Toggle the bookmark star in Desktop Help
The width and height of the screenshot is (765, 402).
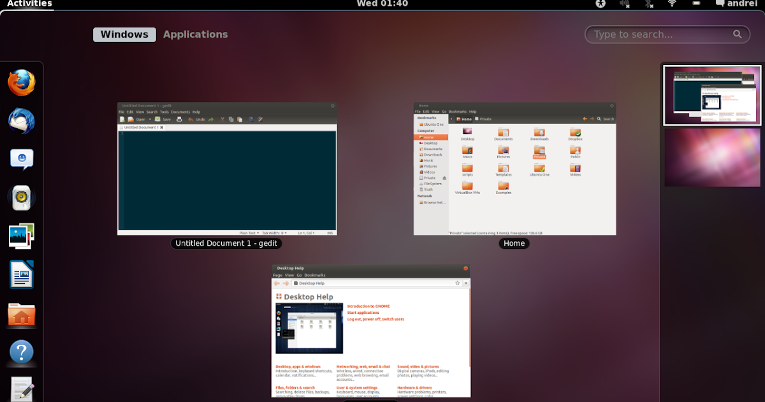[457, 283]
